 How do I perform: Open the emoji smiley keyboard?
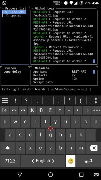[x=71, y=161]
